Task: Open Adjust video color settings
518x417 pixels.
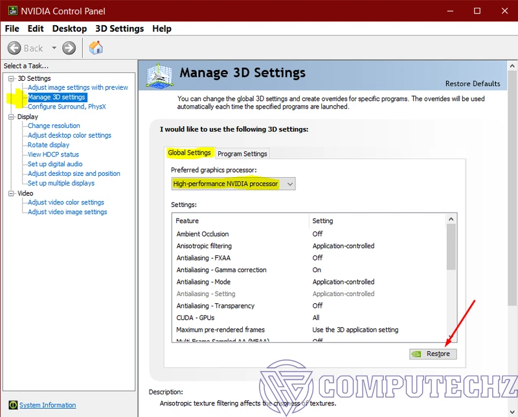Action: tap(66, 202)
